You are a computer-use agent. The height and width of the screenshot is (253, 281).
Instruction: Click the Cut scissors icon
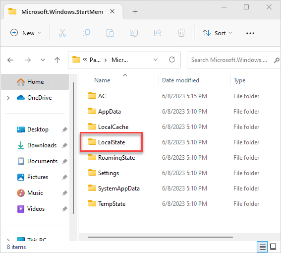[x=62, y=33]
